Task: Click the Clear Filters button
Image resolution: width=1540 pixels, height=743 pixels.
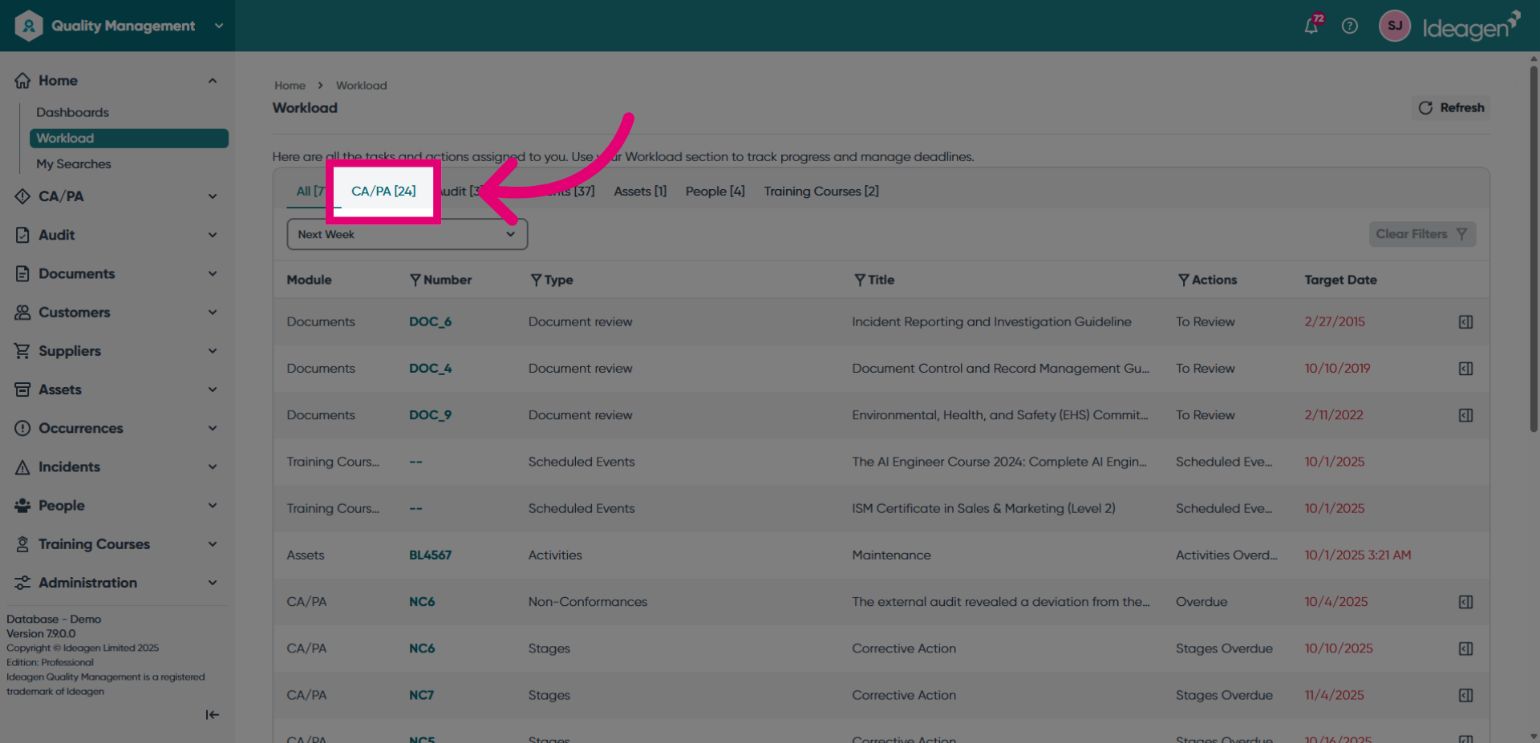Action: (1422, 234)
